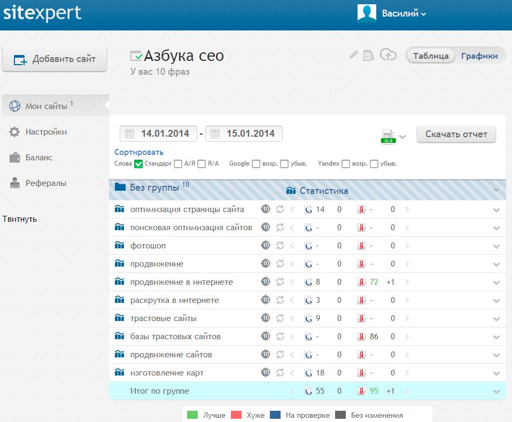Expand the 'изготовление карт' row details
The width and height of the screenshot is (512, 422).
click(497, 373)
